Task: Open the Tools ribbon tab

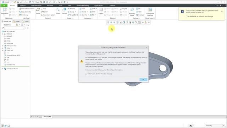Action: [60, 6]
